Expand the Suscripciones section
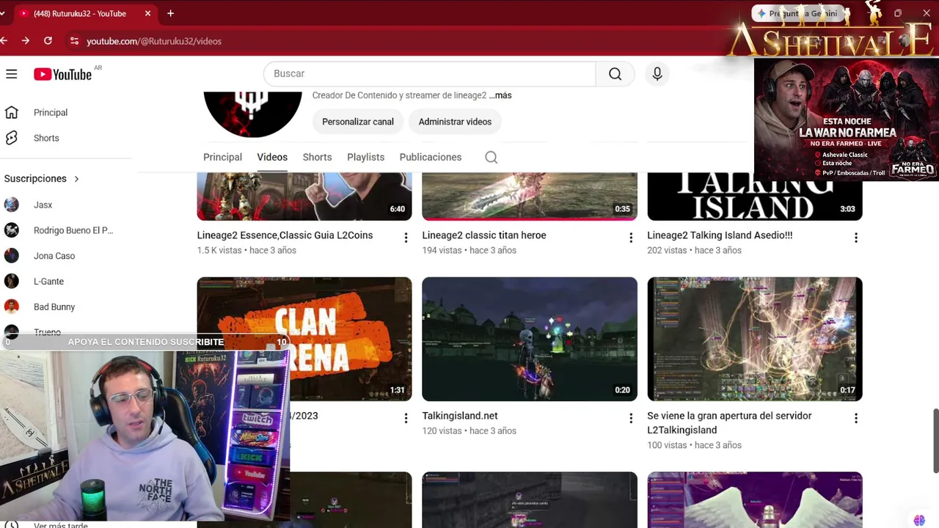The height and width of the screenshot is (528, 939). (42, 178)
